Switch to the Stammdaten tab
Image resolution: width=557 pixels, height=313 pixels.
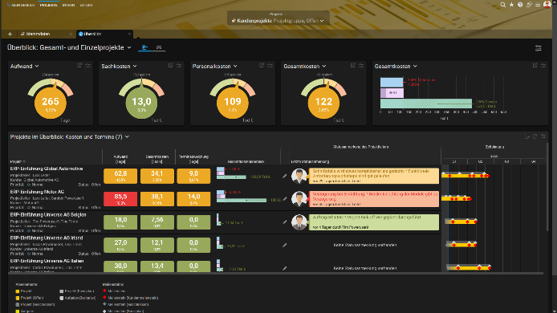(x=38, y=34)
